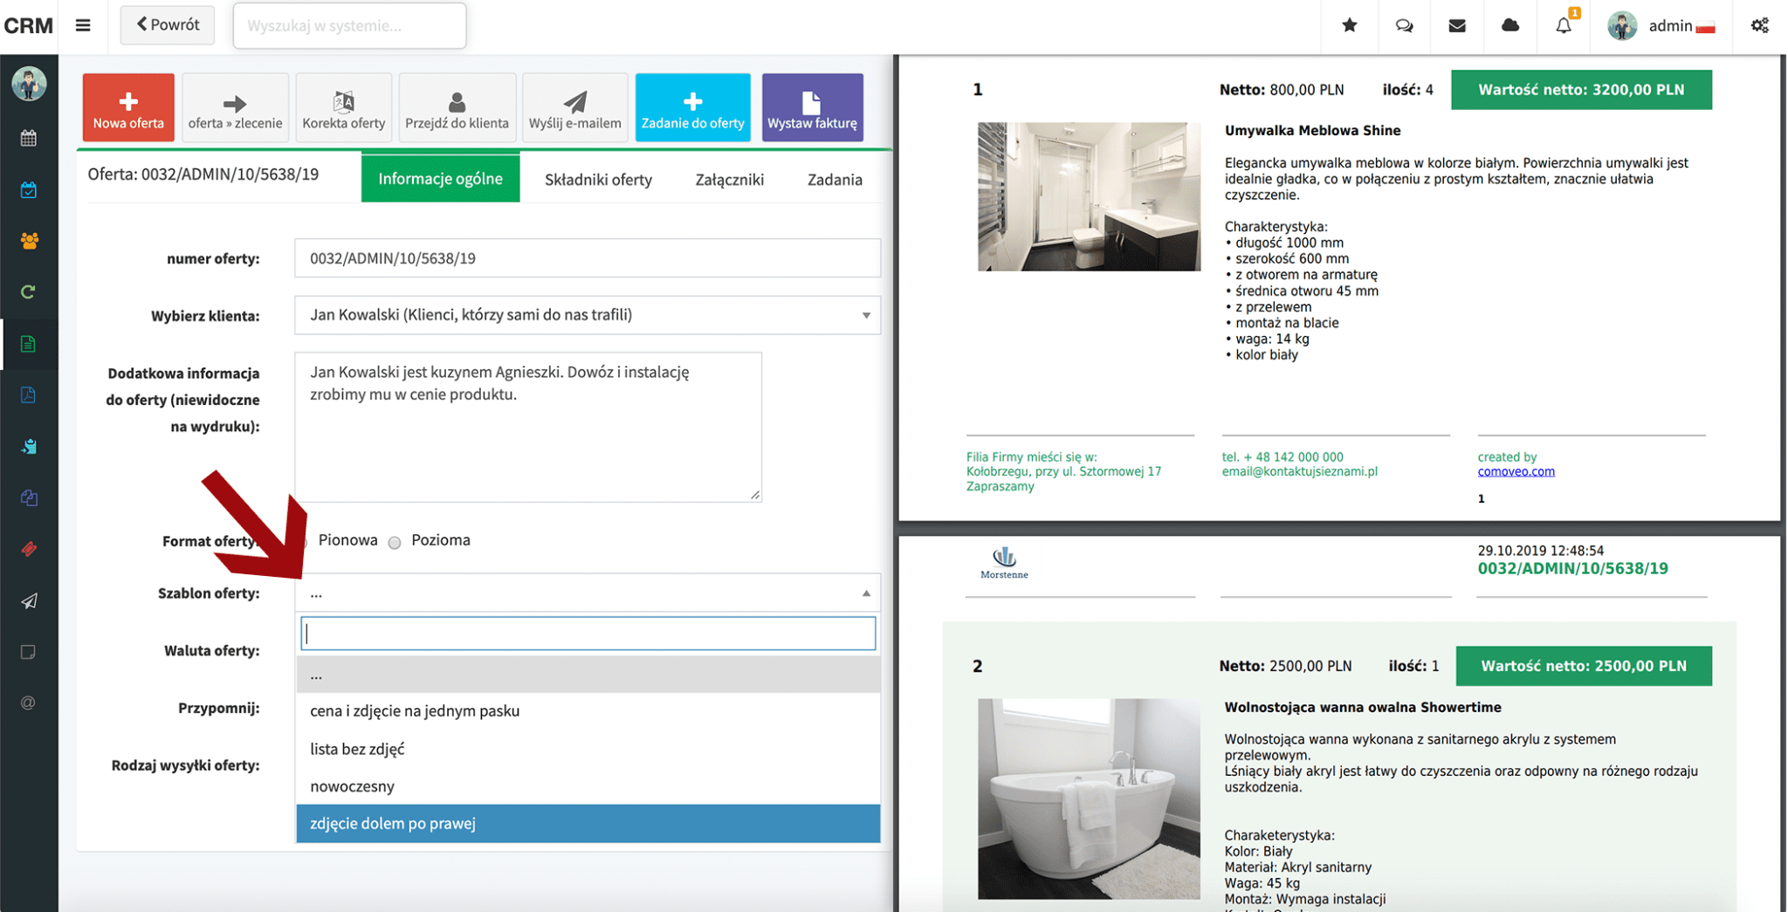This screenshot has width=1788, height=912.
Task: Switch to Zadania tab
Action: tap(835, 179)
